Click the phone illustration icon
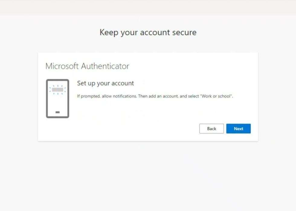This screenshot has width=296, height=211. [58, 98]
